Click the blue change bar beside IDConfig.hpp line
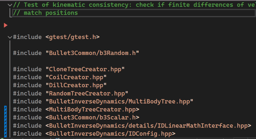 (5, 134)
